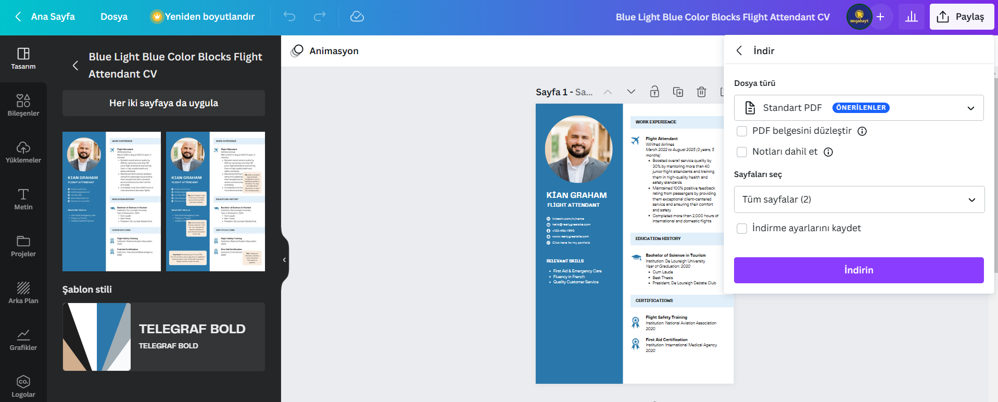Apply the Telegraf Bold color palette style
Viewport: 998px width, 402px height.
[x=163, y=337]
